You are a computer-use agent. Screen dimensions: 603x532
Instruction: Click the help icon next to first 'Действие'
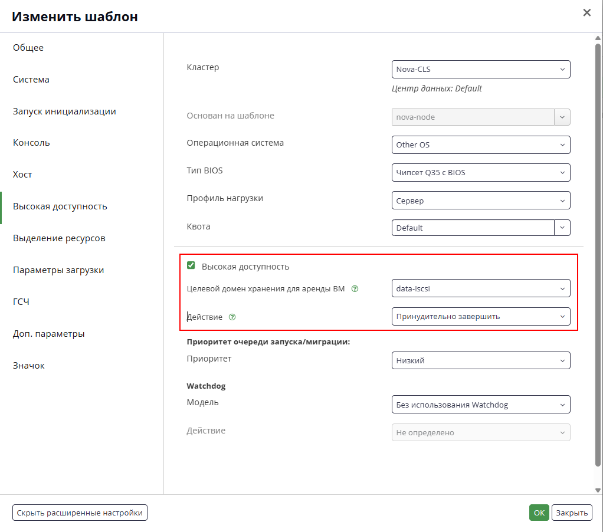(232, 317)
